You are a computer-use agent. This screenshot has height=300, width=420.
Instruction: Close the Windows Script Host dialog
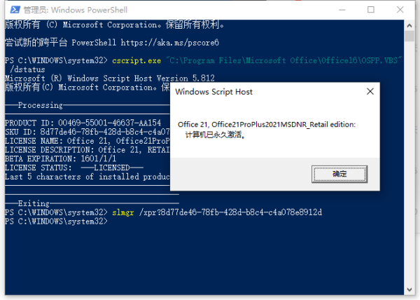coord(370,93)
